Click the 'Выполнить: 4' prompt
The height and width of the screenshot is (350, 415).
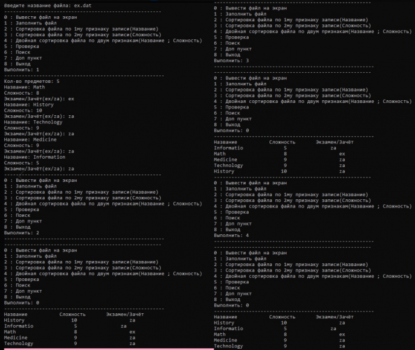tap(231, 235)
